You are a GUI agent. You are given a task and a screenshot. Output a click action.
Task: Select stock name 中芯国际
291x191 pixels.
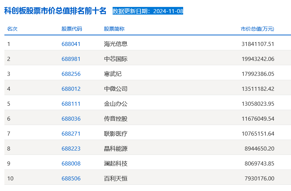pyautogui.click(x=116, y=59)
